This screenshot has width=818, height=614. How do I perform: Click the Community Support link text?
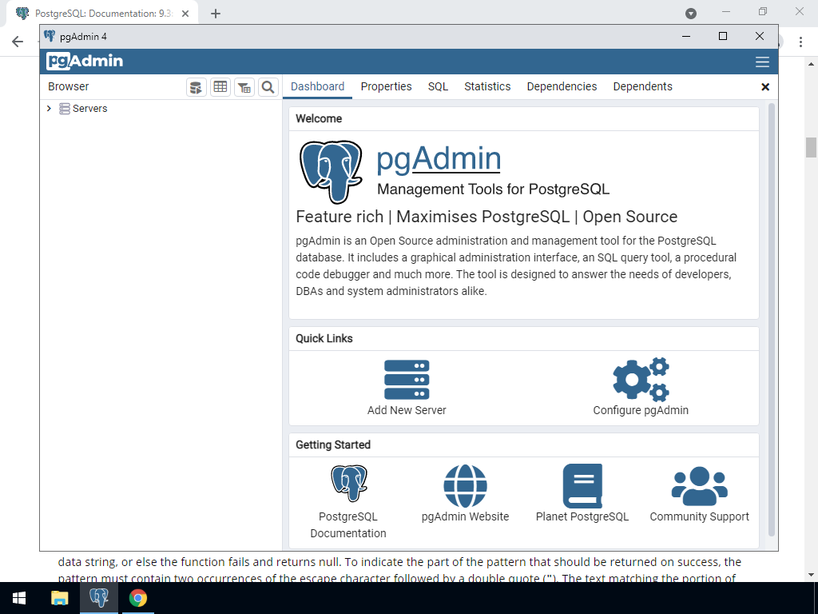click(699, 516)
